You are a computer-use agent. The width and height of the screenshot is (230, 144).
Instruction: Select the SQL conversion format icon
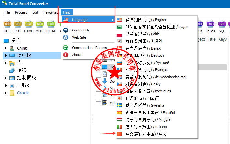[x=222, y=24]
